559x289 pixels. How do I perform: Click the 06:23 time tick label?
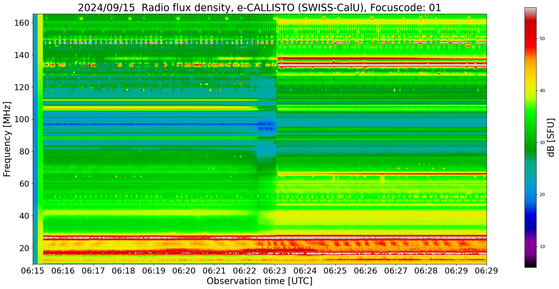point(275,271)
